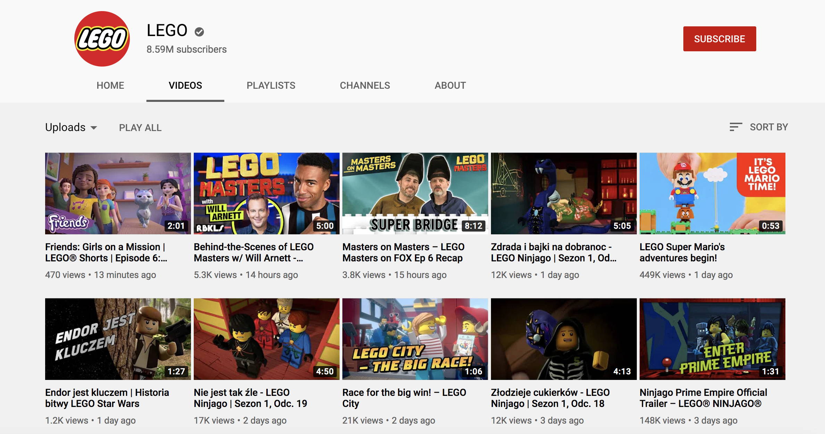Click the 0:53 duration badge on Mario video

pyautogui.click(x=770, y=226)
